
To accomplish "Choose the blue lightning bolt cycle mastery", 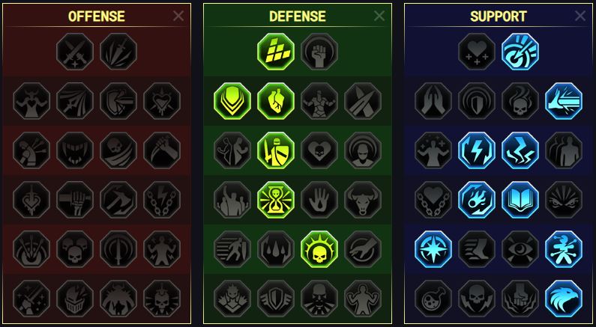I will [477, 150].
